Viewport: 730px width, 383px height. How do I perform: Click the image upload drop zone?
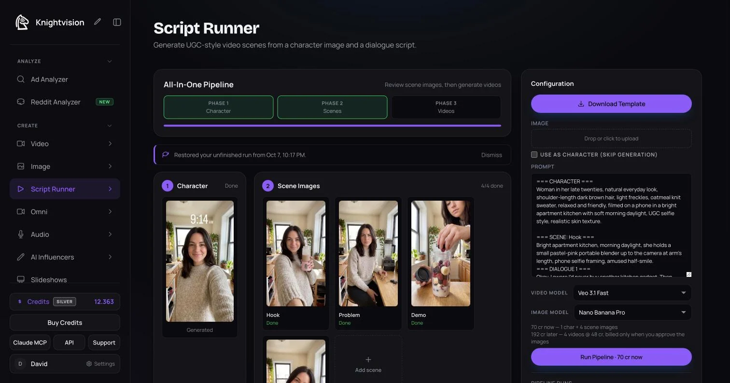click(611, 138)
